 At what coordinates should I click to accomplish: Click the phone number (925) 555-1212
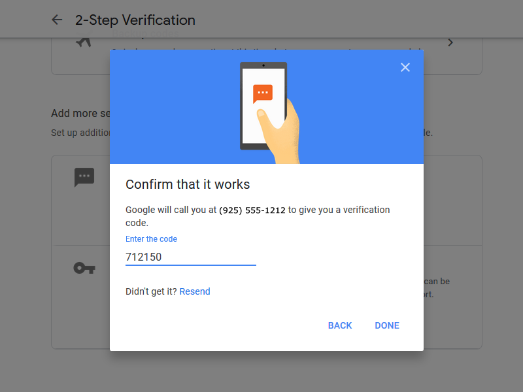(252, 210)
